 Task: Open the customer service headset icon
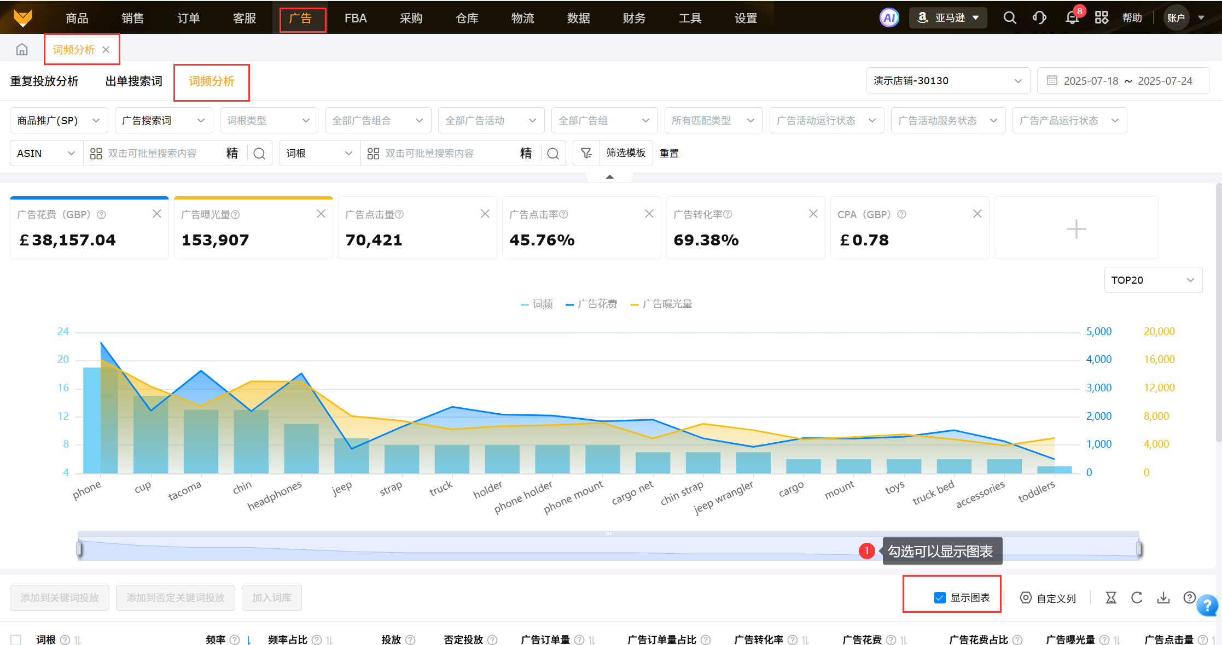[1039, 18]
